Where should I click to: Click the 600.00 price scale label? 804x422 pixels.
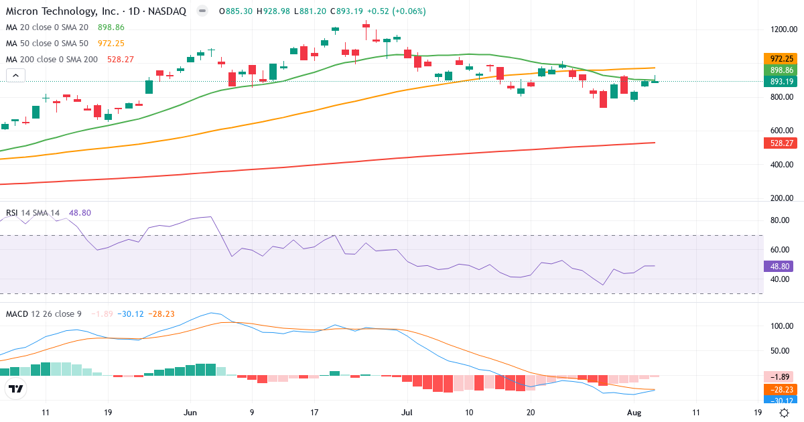(x=783, y=131)
